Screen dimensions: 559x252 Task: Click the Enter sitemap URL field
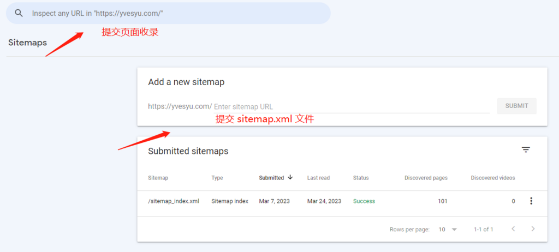(352, 106)
